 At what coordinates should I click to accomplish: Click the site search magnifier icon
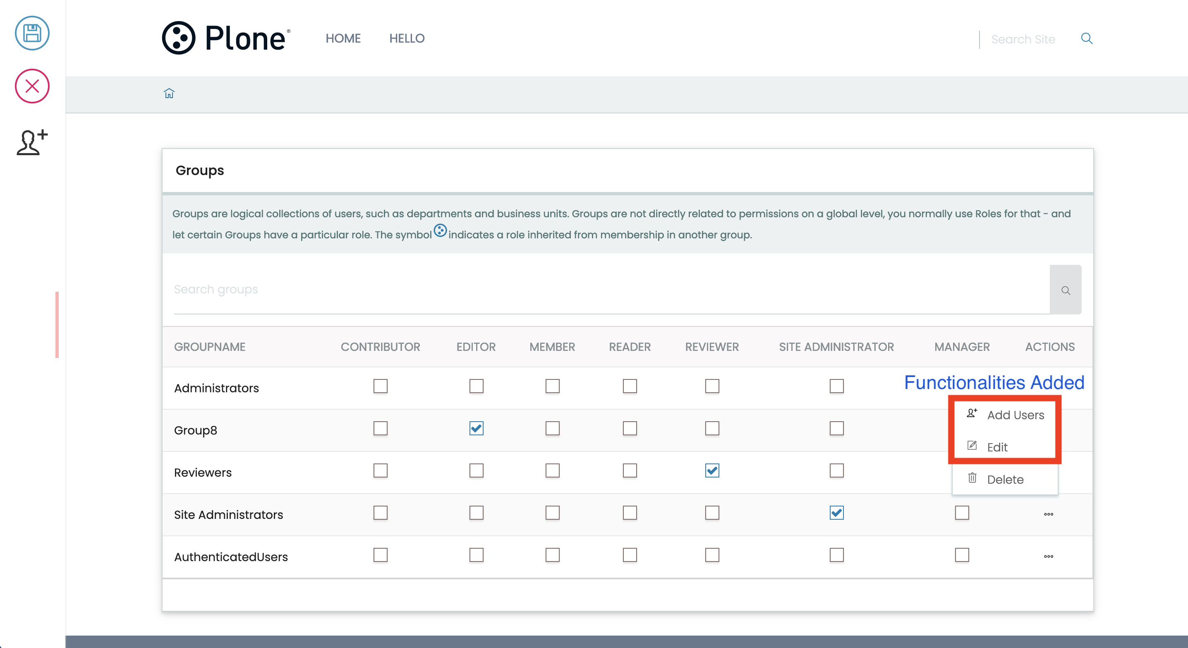click(1087, 39)
